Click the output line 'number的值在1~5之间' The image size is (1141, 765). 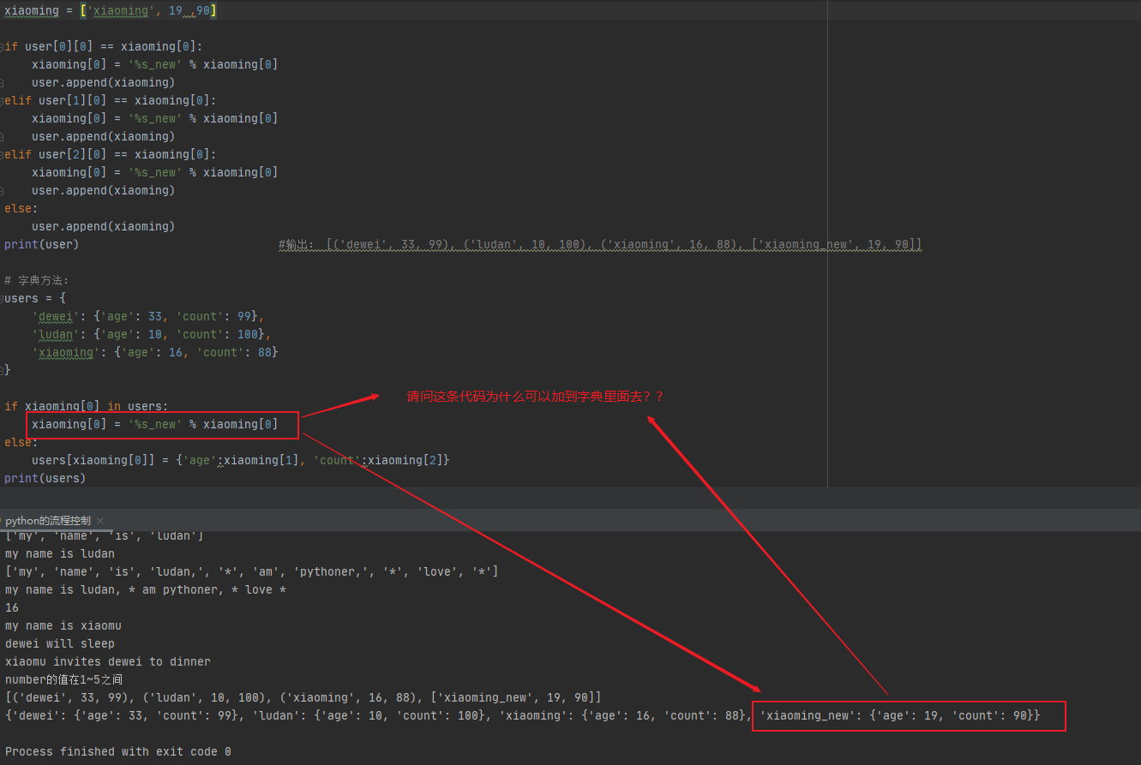(64, 679)
